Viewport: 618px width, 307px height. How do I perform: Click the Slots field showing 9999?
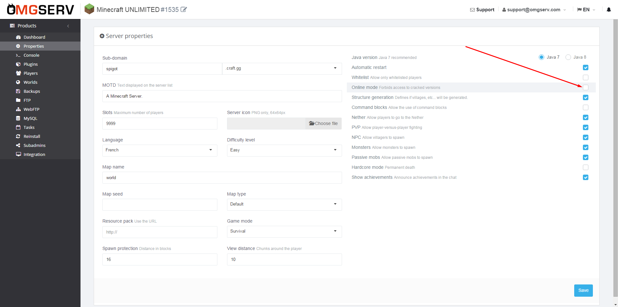click(x=160, y=123)
